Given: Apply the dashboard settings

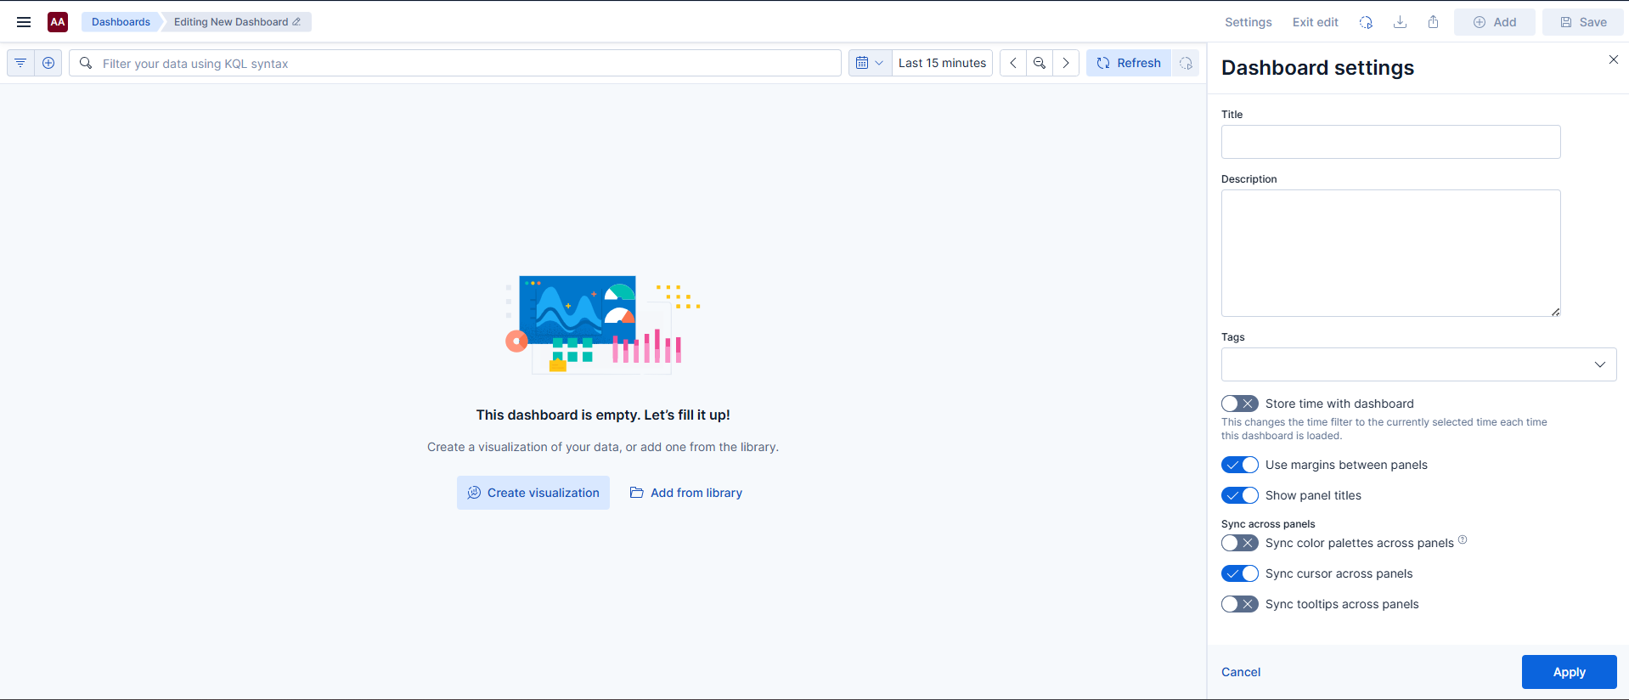Looking at the screenshot, I should click(x=1569, y=672).
